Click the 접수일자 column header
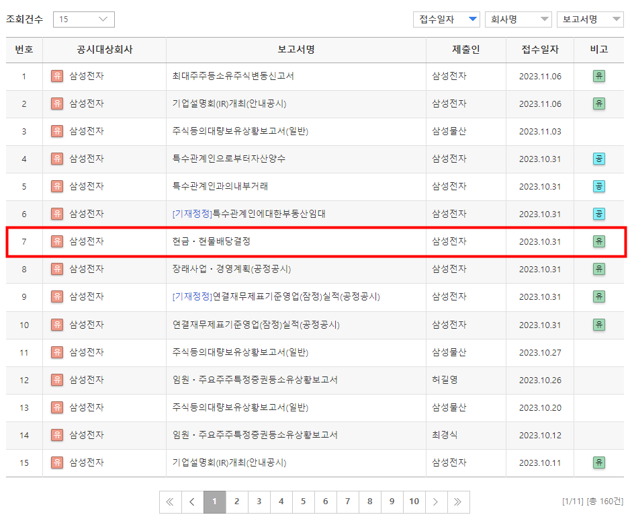 click(x=540, y=50)
